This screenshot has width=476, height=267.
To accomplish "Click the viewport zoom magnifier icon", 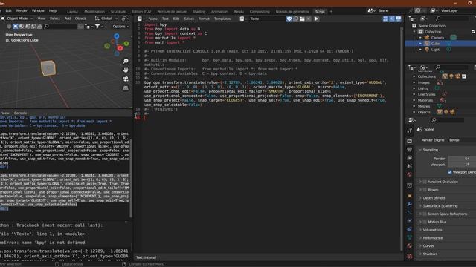I will (x=126, y=61).
